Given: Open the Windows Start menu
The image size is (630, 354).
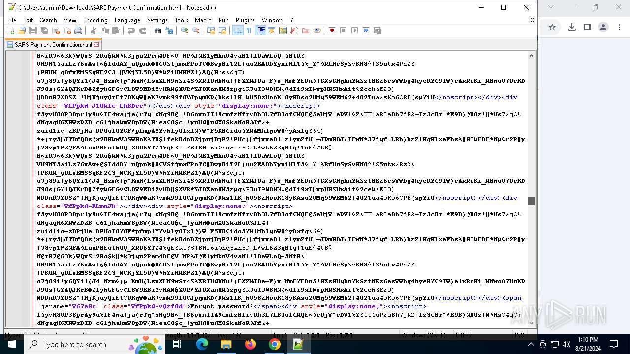Looking at the screenshot, I should coord(12,344).
